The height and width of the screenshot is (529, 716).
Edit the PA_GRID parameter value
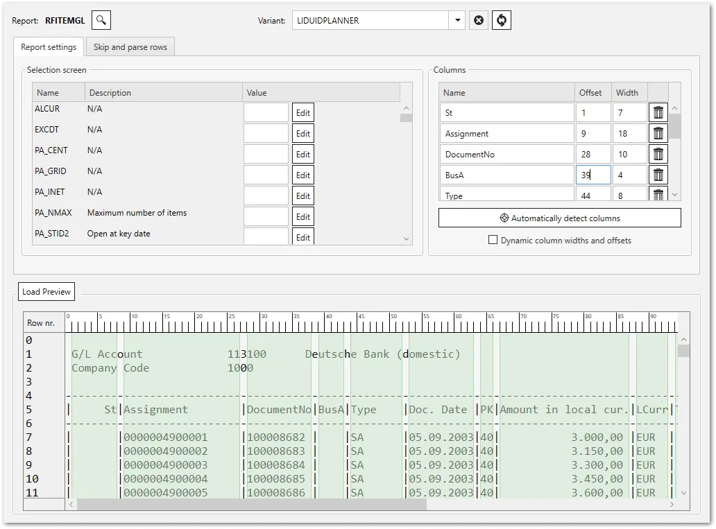point(302,175)
